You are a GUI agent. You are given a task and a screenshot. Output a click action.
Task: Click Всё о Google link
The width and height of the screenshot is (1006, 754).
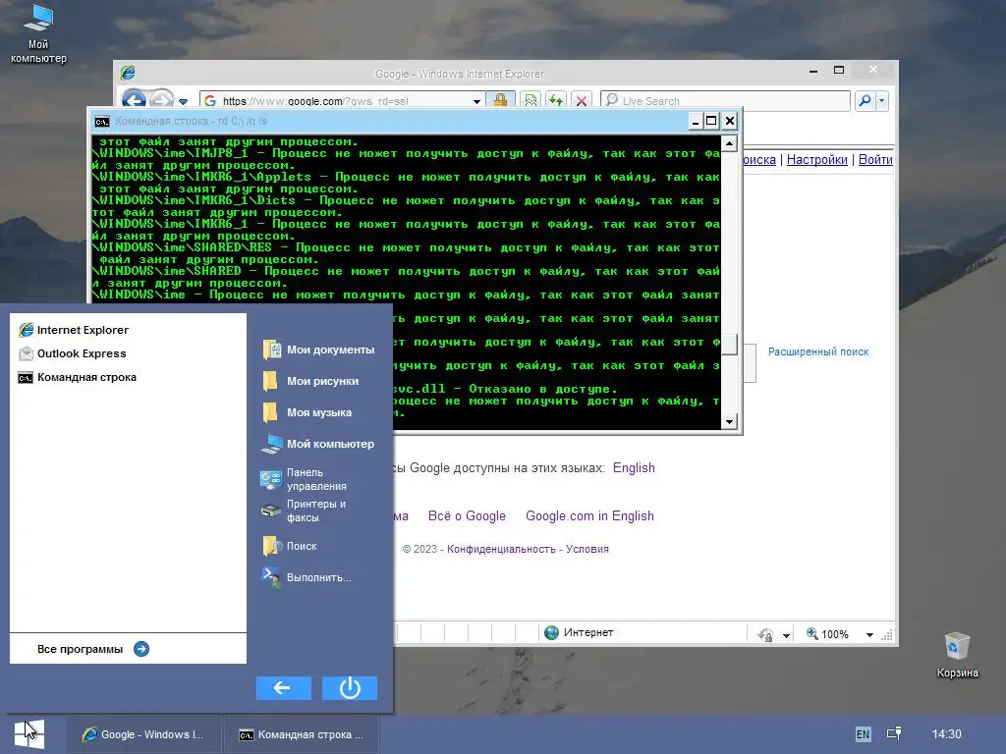(x=467, y=515)
